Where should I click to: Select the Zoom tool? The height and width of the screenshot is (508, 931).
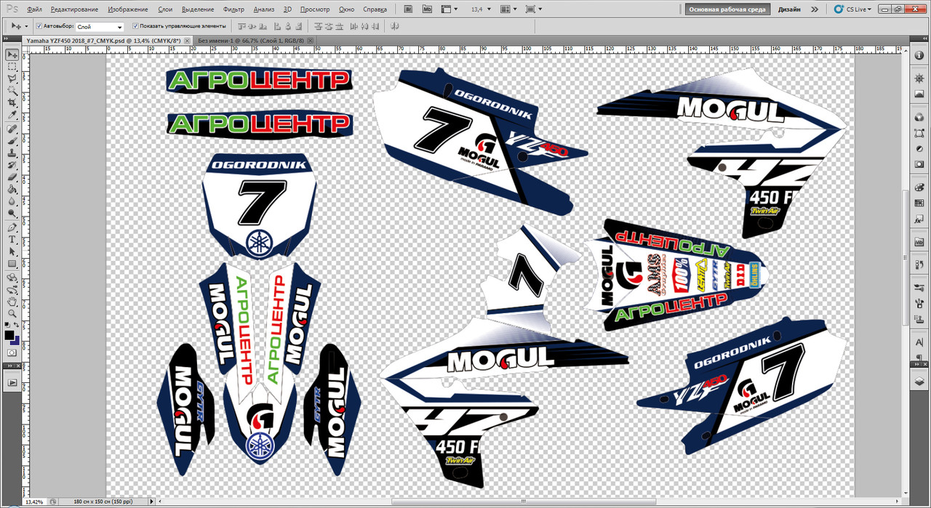[x=12, y=313]
